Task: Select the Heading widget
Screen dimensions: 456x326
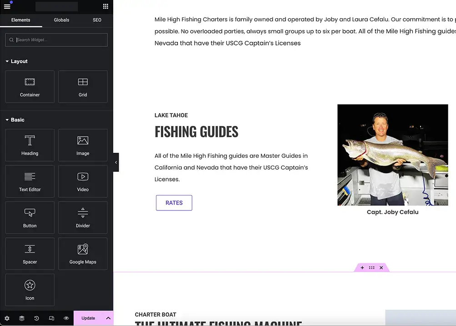Action: coord(30,145)
